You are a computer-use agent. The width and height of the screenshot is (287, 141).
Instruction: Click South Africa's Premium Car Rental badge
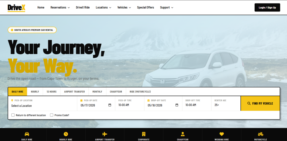coord(32,30)
